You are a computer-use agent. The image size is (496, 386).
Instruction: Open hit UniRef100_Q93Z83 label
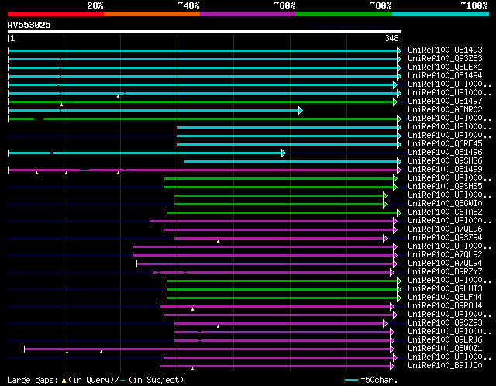click(445, 59)
